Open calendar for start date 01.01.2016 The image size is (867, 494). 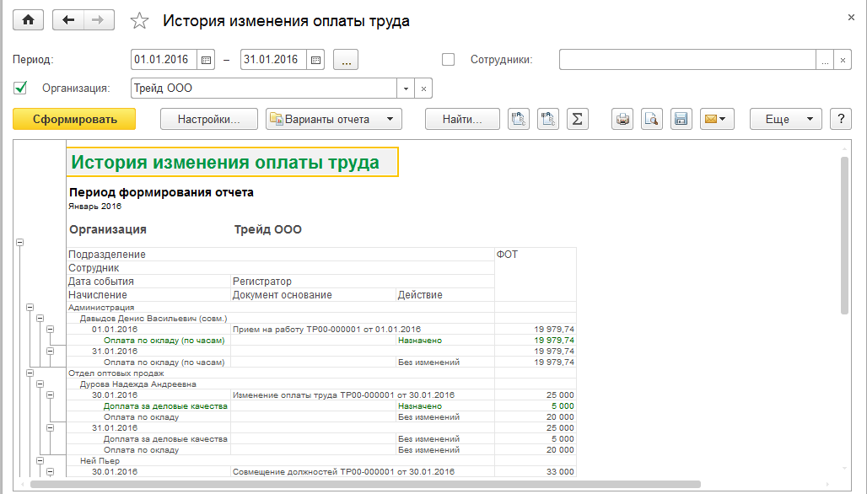[206, 60]
